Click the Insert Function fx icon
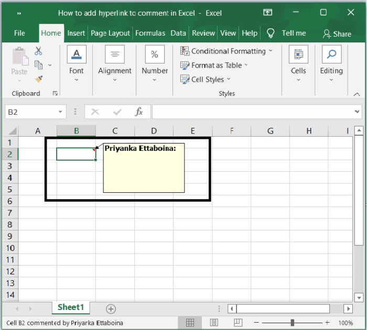The height and width of the screenshot is (330, 367). pos(139,112)
